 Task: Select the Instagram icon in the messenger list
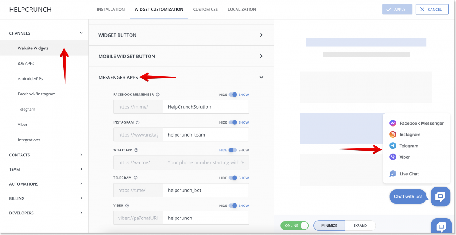pos(393,134)
